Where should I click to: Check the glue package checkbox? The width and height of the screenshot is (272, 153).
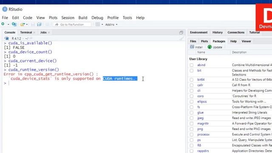pyautogui.click(x=192, y=113)
